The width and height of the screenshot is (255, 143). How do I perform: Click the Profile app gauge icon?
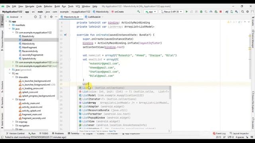(x=211, y=12)
